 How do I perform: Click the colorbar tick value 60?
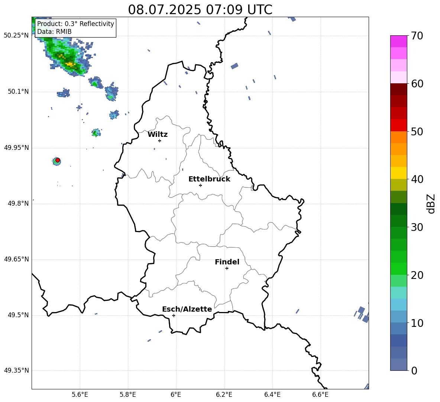tap(417, 84)
